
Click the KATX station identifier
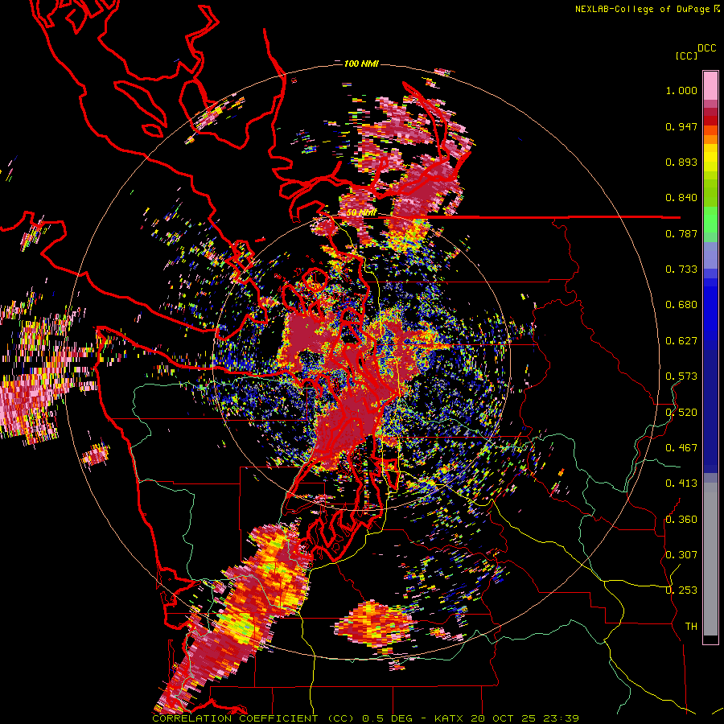[x=450, y=718]
